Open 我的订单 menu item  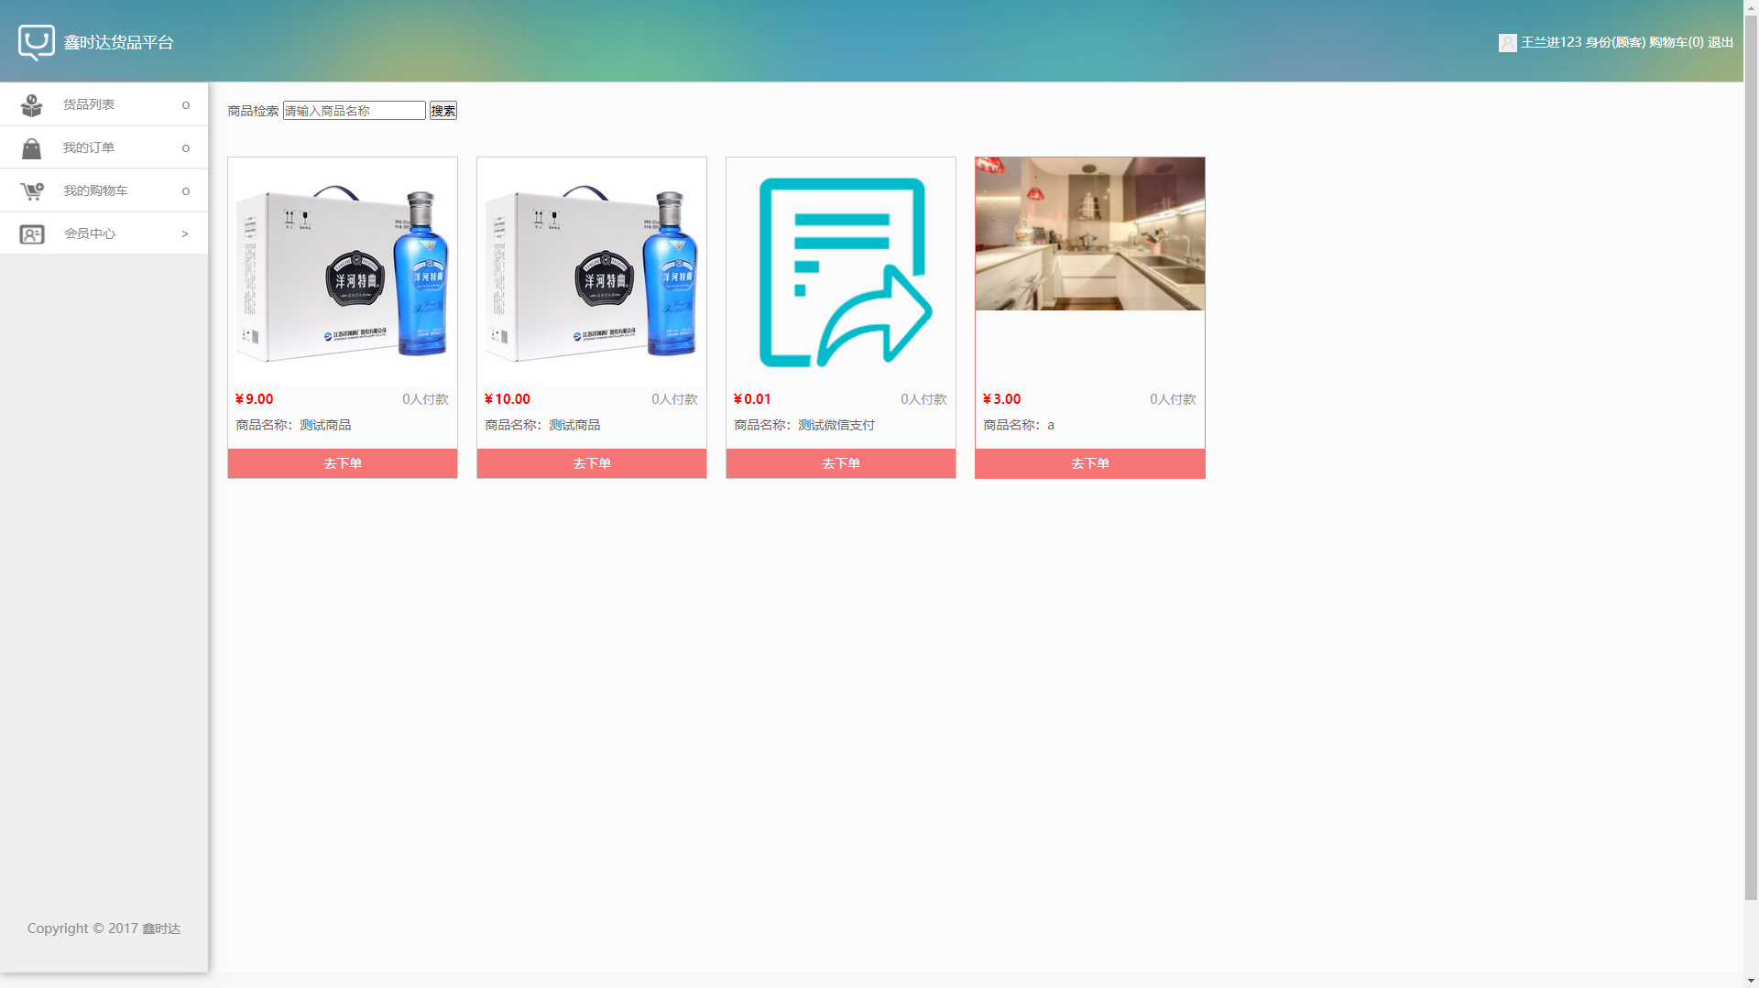point(89,148)
